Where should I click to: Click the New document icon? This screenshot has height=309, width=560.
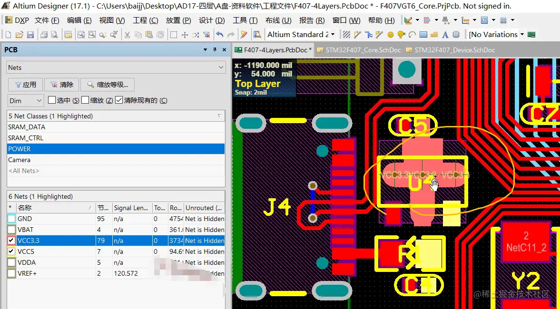8,35
